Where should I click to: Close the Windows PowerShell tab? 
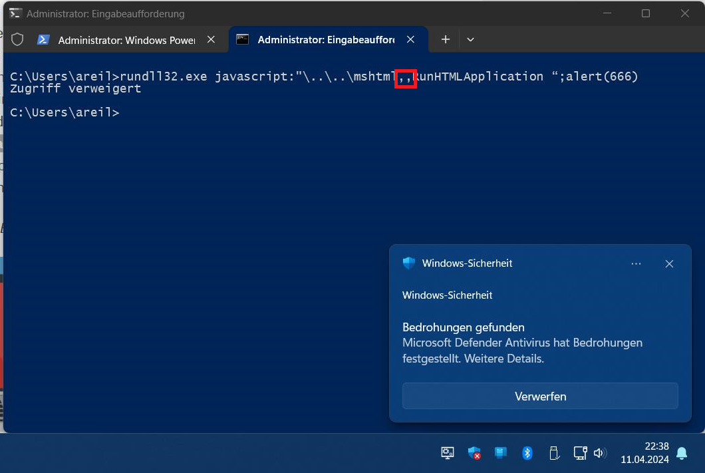pyautogui.click(x=211, y=39)
